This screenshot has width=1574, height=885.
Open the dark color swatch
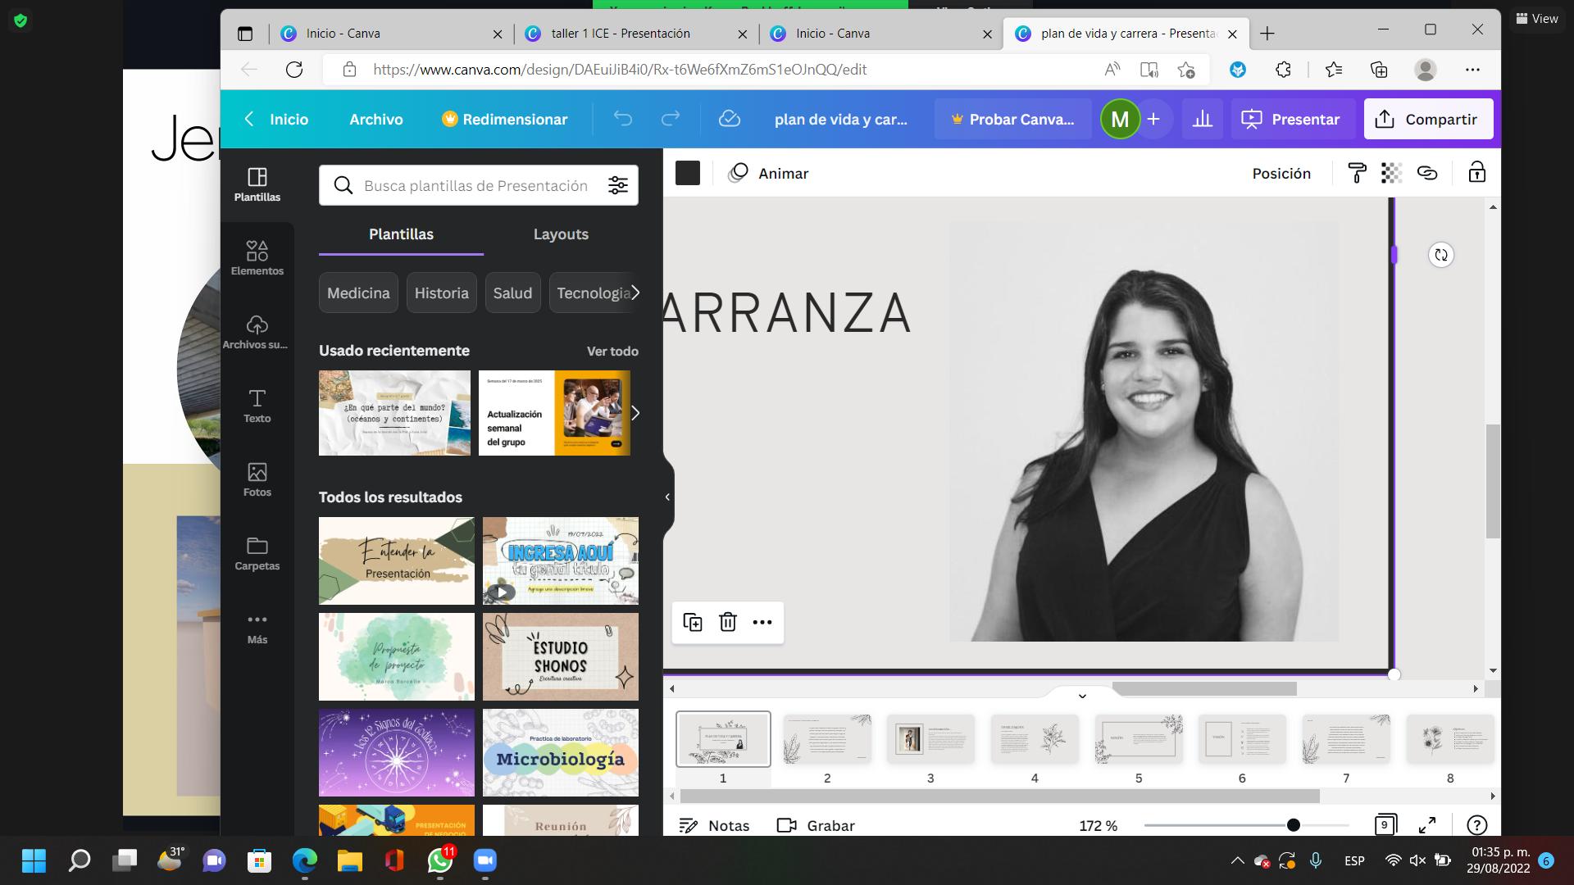tap(687, 173)
